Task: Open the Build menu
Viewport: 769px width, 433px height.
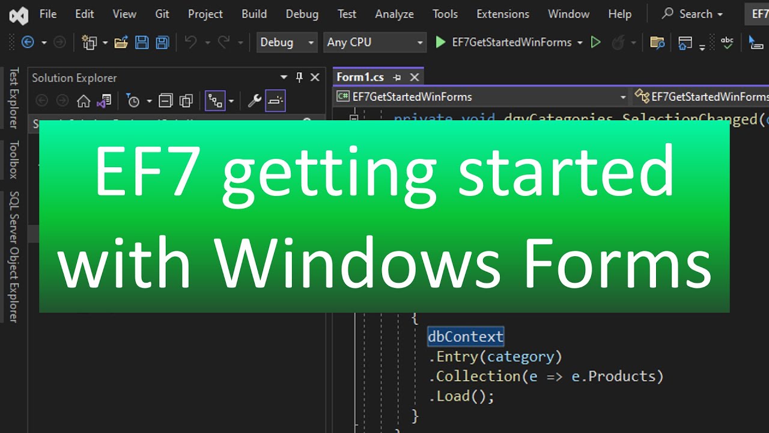Action: (254, 14)
